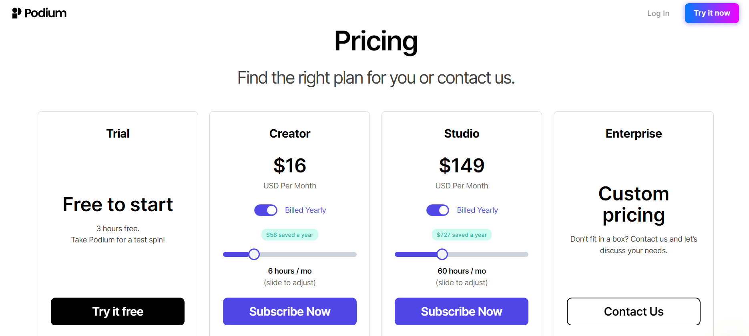Select the Trial plan heading

118,134
